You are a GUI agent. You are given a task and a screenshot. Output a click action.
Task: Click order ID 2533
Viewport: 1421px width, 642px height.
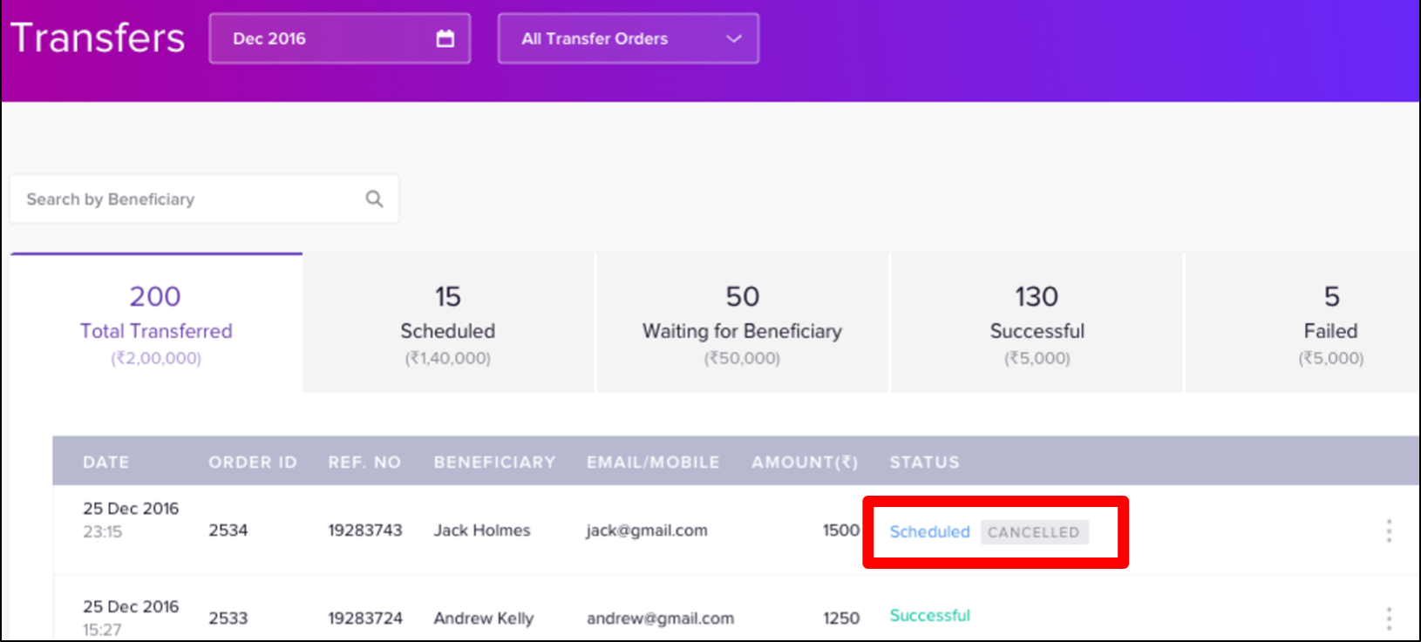tap(228, 618)
